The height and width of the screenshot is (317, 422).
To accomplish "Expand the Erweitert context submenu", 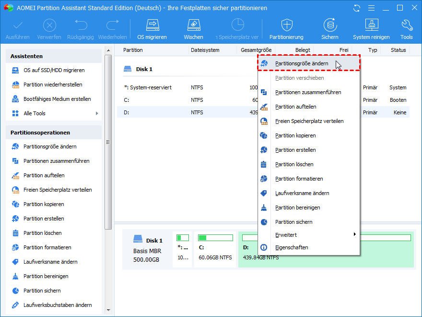I will coord(309,235).
